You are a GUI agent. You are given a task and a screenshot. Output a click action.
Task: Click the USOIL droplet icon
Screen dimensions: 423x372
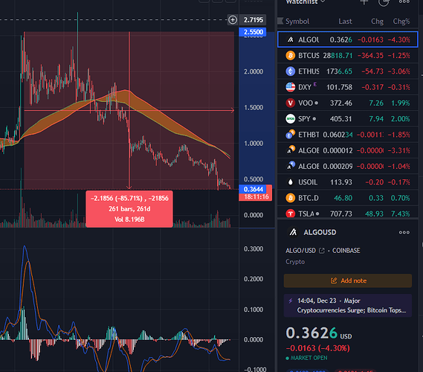(290, 182)
